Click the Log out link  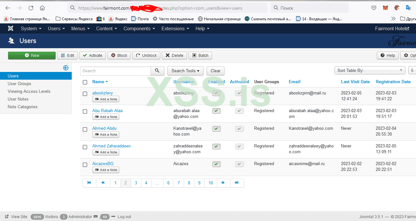(x=124, y=217)
